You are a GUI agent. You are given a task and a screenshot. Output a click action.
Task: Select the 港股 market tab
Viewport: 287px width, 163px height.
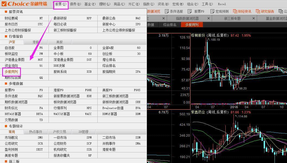[36, 42]
